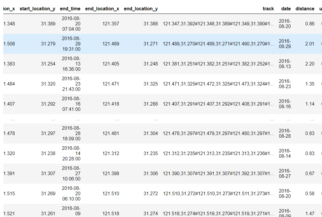Click the date column header
Viewport: 322px width, 217px height.
(x=286, y=9)
